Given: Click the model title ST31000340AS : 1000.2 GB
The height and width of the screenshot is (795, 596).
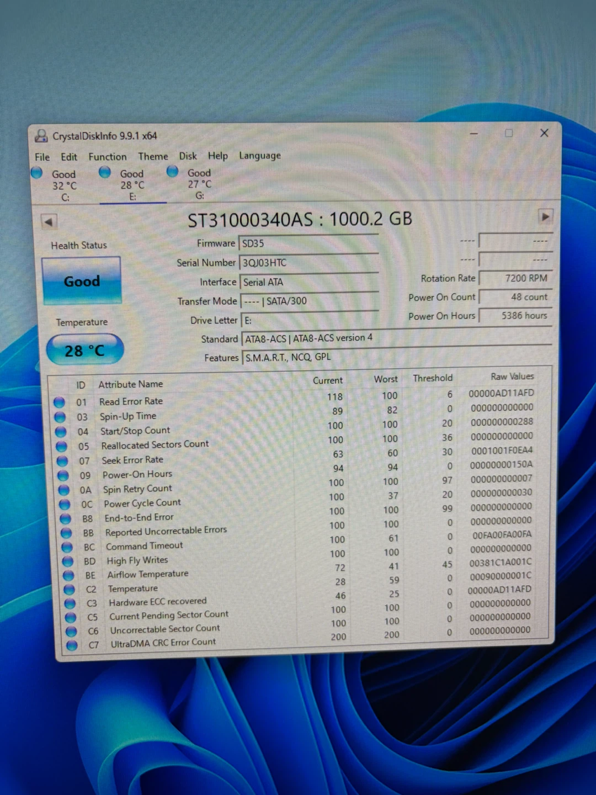Looking at the screenshot, I should (x=300, y=220).
